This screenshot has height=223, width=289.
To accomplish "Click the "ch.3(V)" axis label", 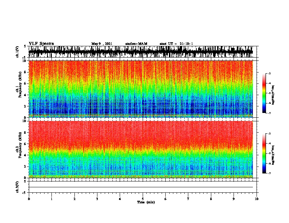I will coord(17,187).
